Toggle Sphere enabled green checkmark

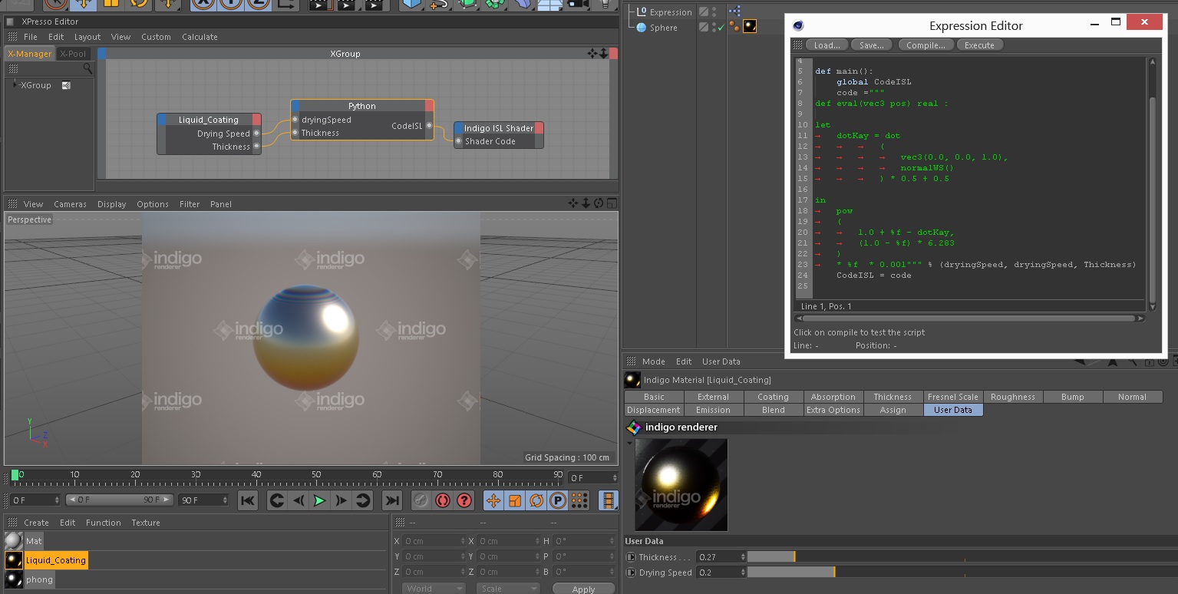721,28
